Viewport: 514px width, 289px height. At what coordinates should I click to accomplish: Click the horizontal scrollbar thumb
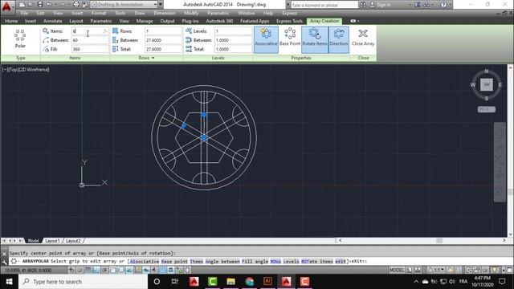coord(439,241)
